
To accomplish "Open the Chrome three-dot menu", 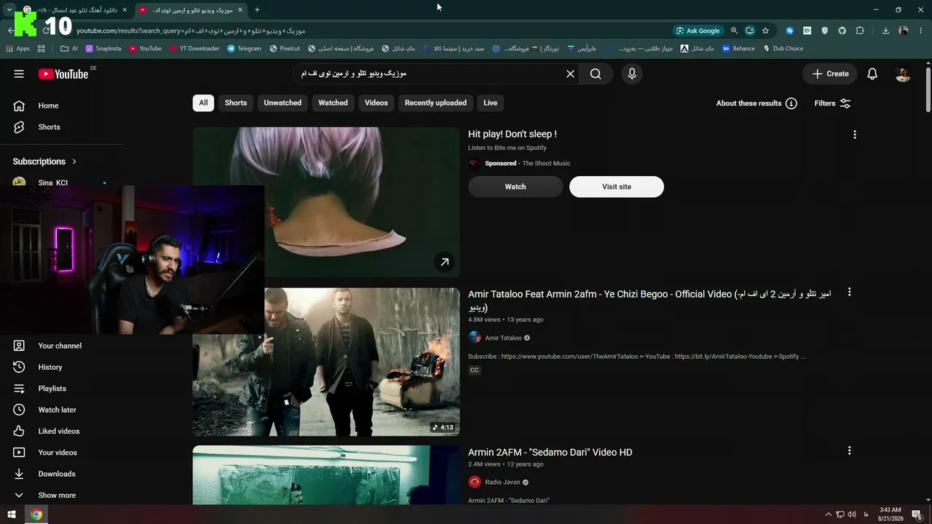I will 921,31.
